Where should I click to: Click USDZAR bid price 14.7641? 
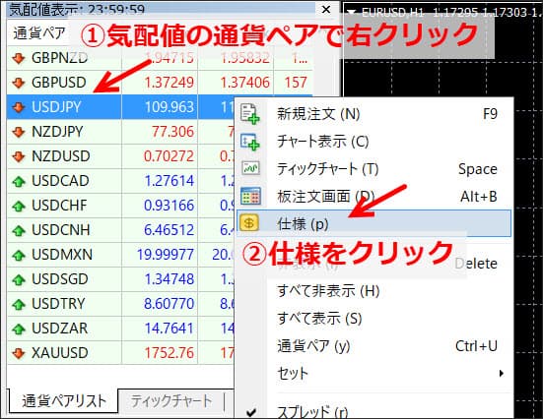169,329
